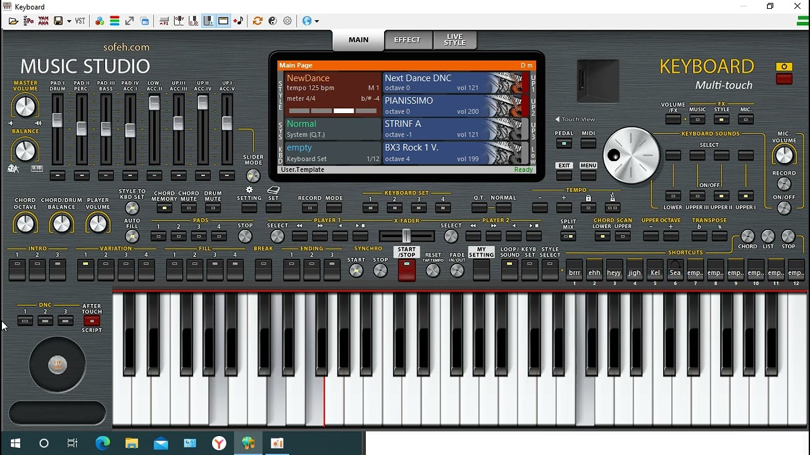Click the EXIT button

click(564, 175)
